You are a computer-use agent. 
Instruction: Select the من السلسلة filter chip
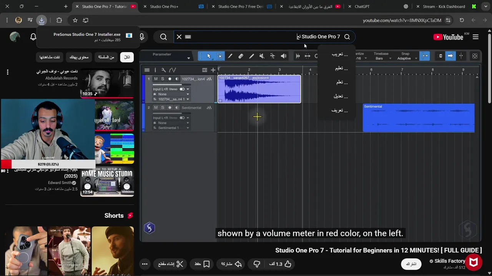point(106,57)
